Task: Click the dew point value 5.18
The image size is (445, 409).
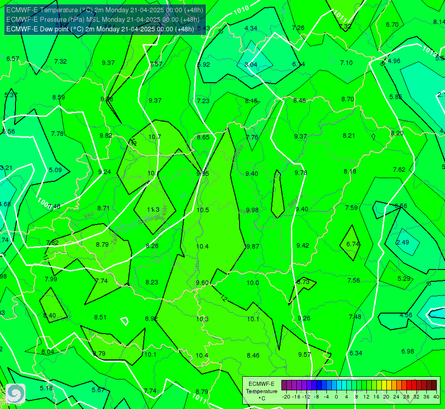Action: 46,388
